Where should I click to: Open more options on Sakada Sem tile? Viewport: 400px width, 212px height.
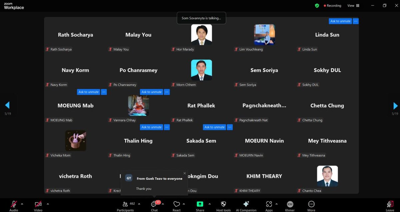[230, 127]
